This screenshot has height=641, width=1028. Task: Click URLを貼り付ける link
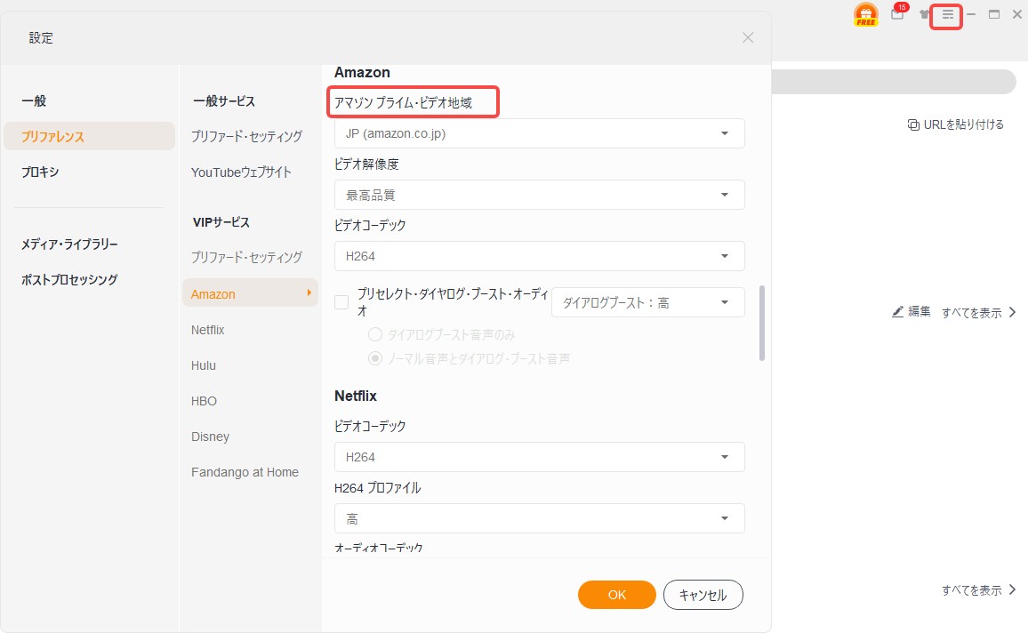(x=963, y=124)
